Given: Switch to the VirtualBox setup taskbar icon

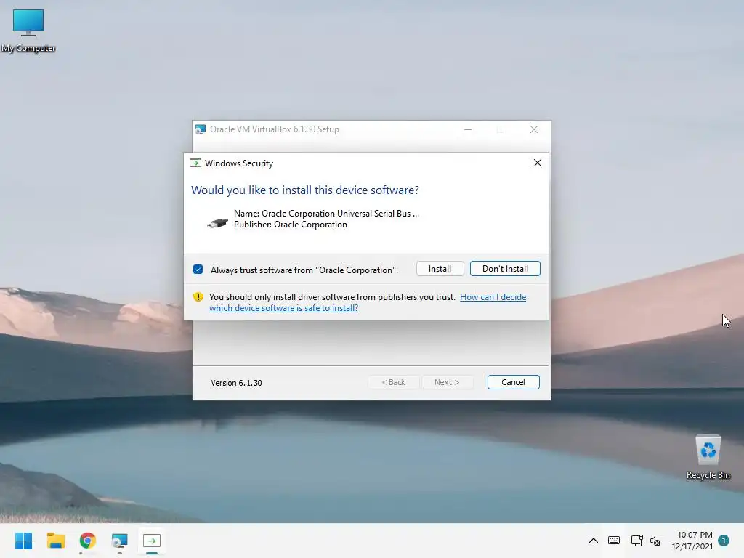Looking at the screenshot, I should pos(120,541).
